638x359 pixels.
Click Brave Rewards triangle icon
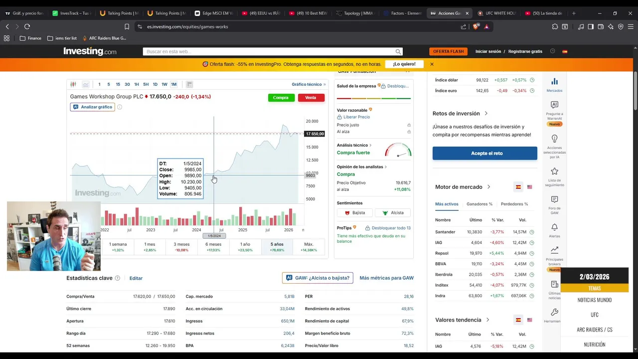486,26
